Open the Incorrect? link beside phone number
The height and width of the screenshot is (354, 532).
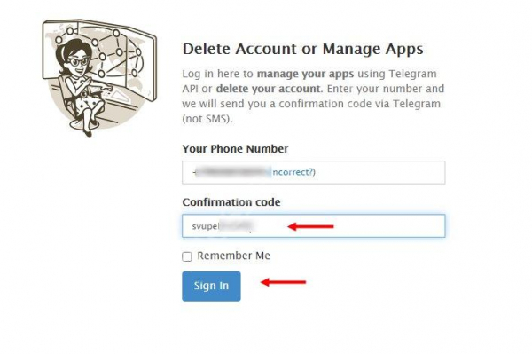pyautogui.click(x=293, y=172)
